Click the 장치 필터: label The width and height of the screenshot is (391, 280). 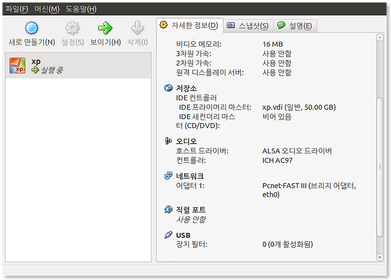192,244
